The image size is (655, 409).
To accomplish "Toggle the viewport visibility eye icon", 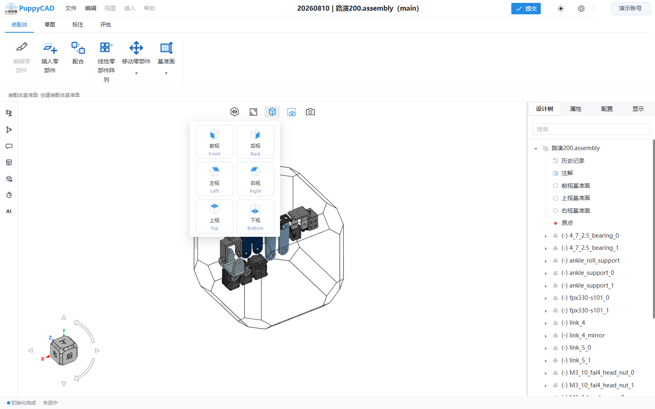I will 235,112.
